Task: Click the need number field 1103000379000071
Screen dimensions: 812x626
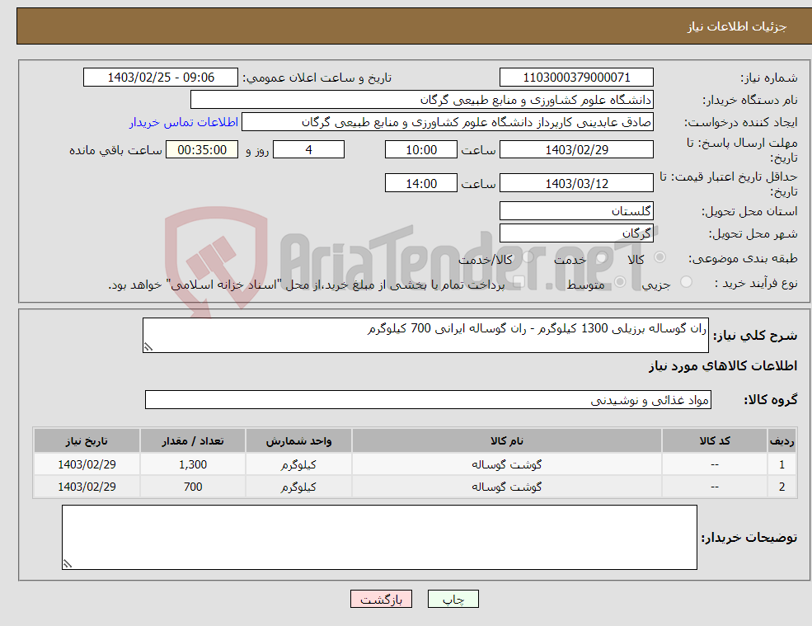Action: coord(576,78)
